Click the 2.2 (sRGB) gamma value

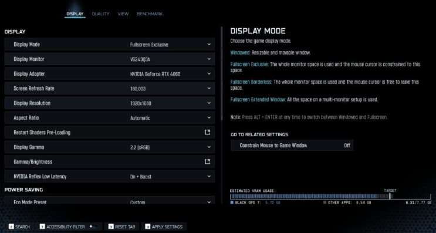point(140,147)
